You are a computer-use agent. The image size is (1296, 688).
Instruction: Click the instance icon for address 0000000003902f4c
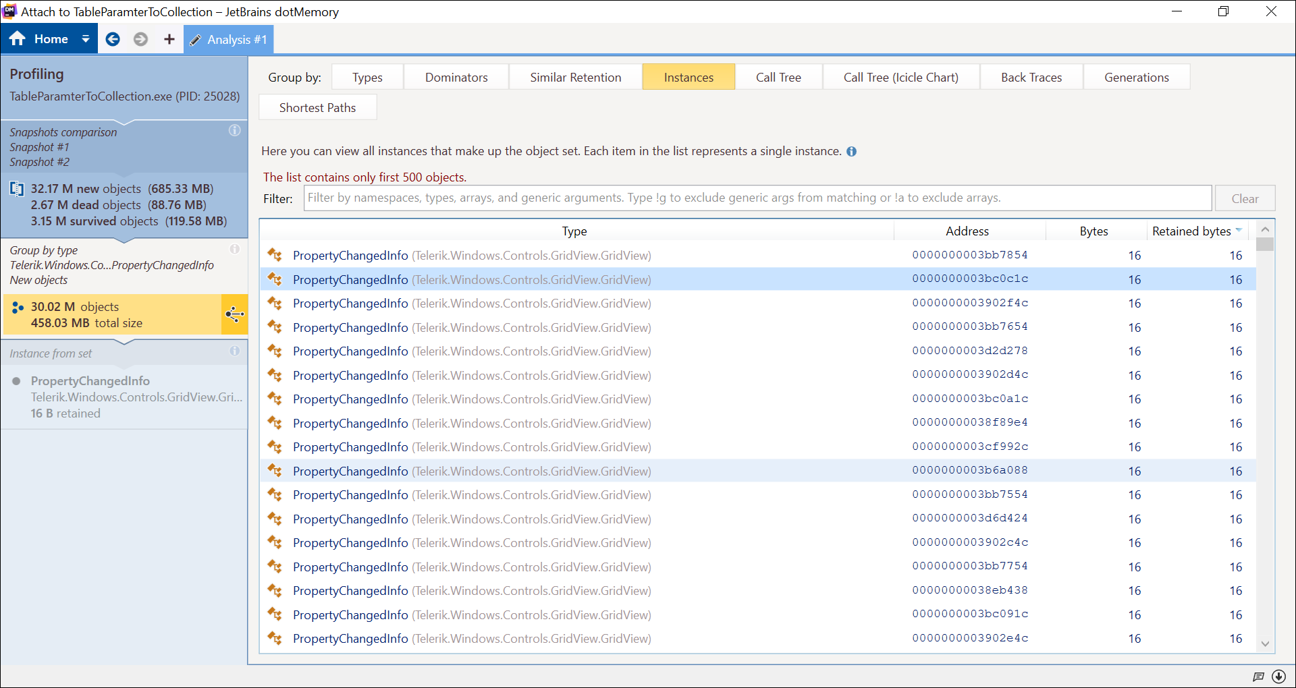pyautogui.click(x=275, y=304)
